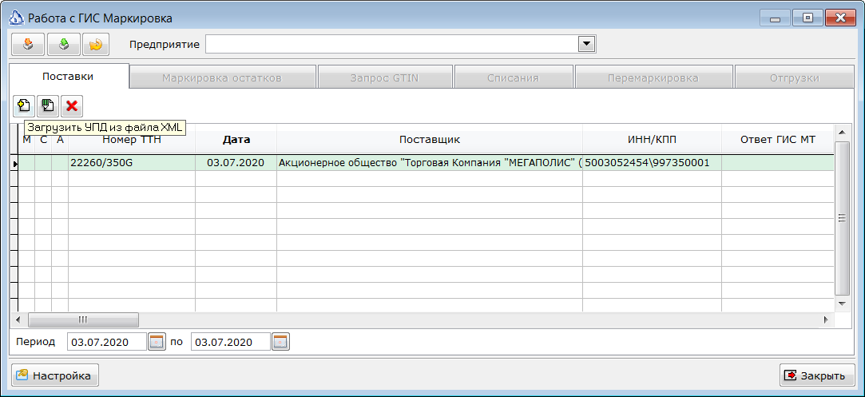Screen dimensions: 865x397
Task: Maximize the Работа с ГИС Маркировка window
Action: pos(807,18)
